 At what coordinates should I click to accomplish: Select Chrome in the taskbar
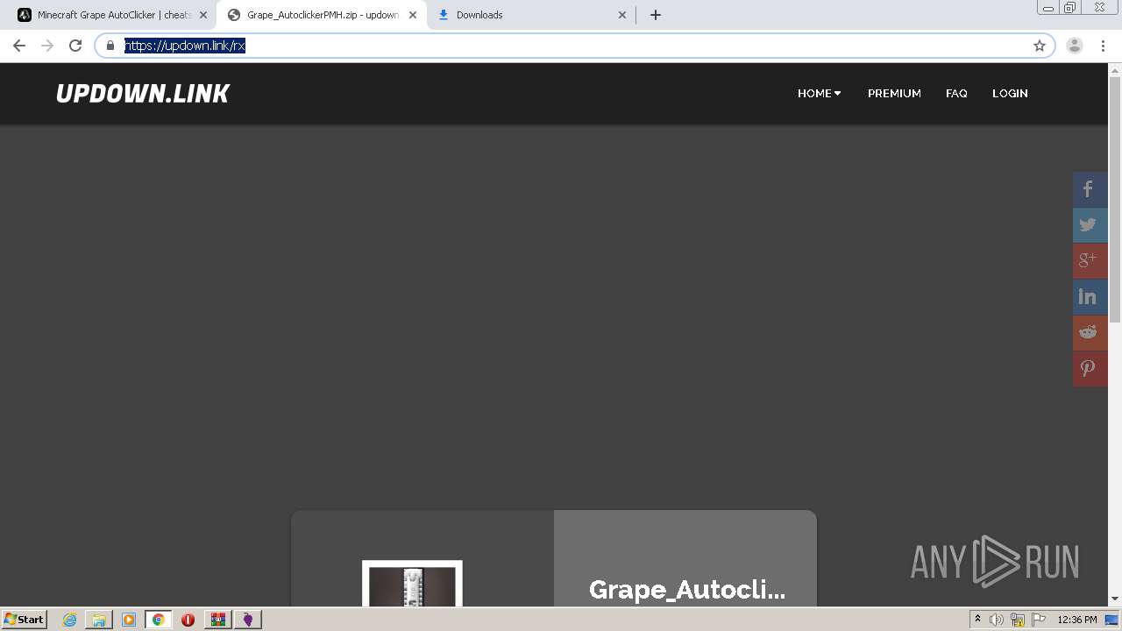point(159,620)
